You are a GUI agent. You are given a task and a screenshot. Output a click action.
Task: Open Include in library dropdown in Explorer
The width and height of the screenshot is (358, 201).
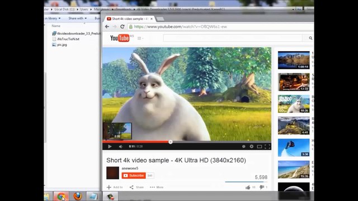pos(53,18)
